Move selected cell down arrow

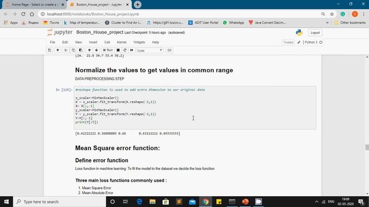[x=96, y=50]
